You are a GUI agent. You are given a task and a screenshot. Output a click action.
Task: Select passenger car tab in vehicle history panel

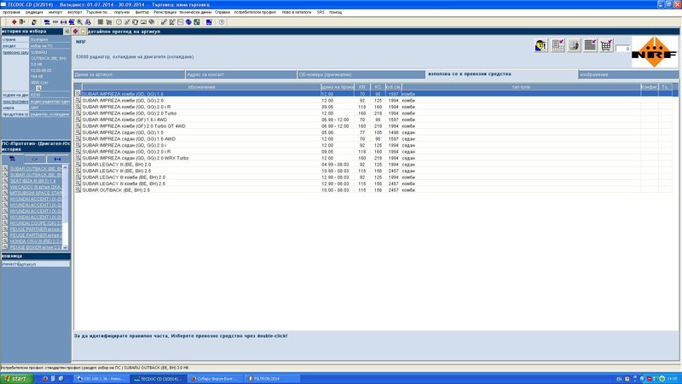[x=12, y=159]
